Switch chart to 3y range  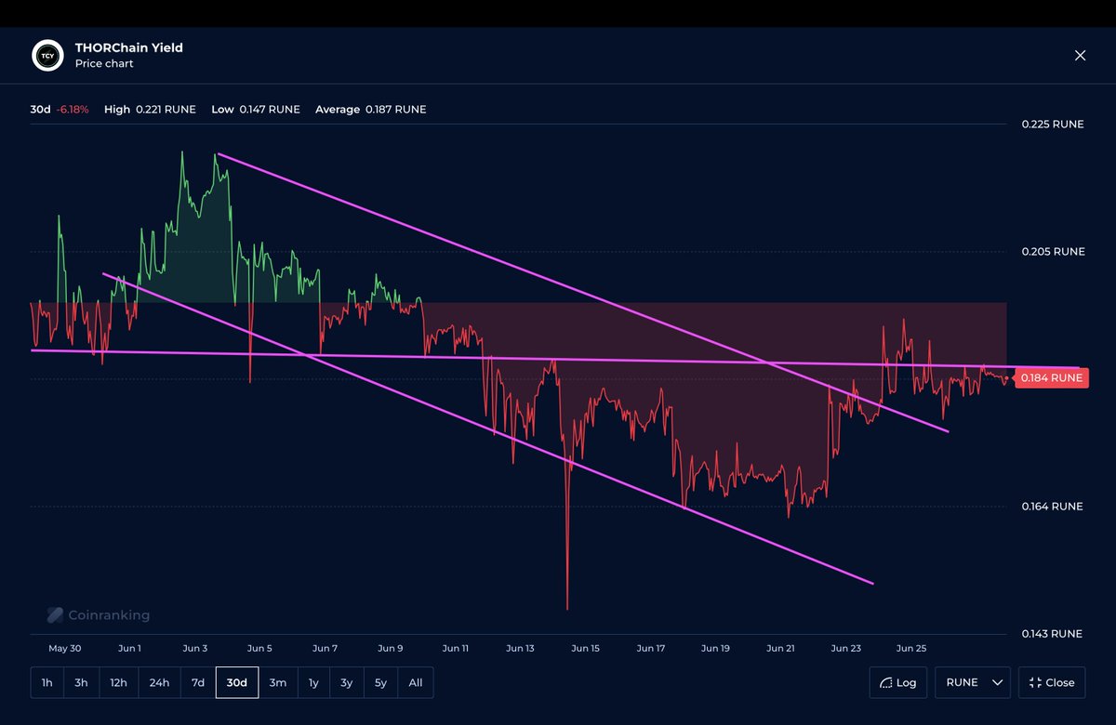(347, 682)
